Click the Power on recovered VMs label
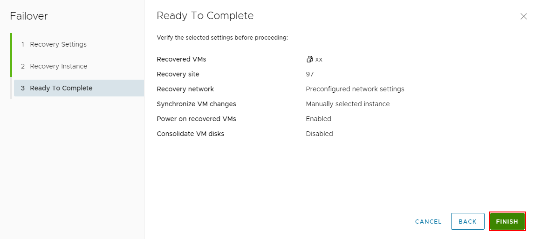The image size is (534, 239). click(x=196, y=119)
